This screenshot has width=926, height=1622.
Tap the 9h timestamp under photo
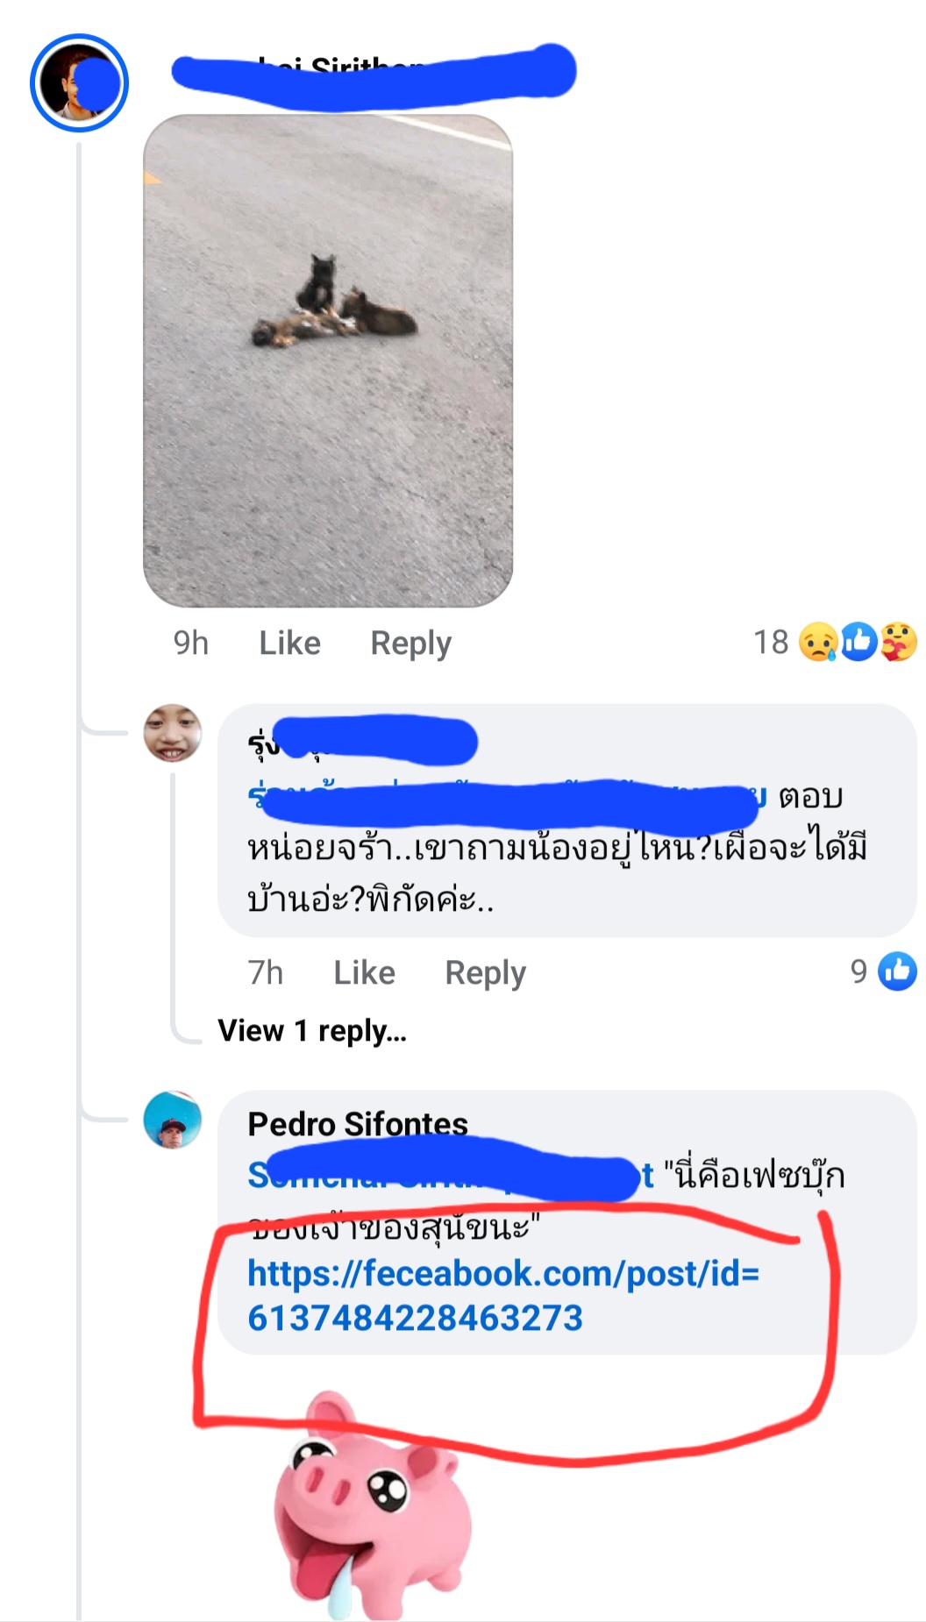[191, 643]
